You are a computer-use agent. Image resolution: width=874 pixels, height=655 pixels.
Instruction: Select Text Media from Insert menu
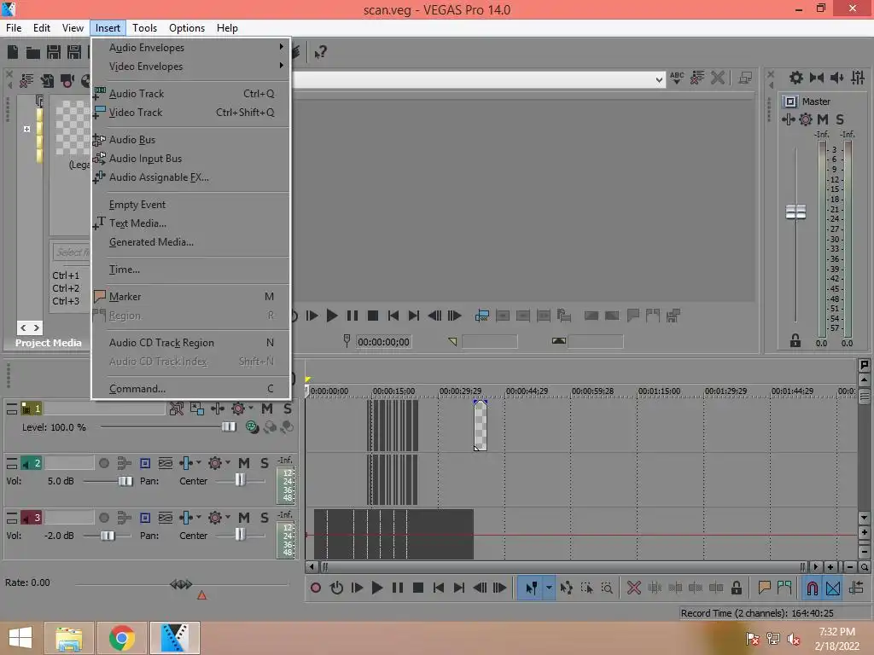pyautogui.click(x=190, y=223)
